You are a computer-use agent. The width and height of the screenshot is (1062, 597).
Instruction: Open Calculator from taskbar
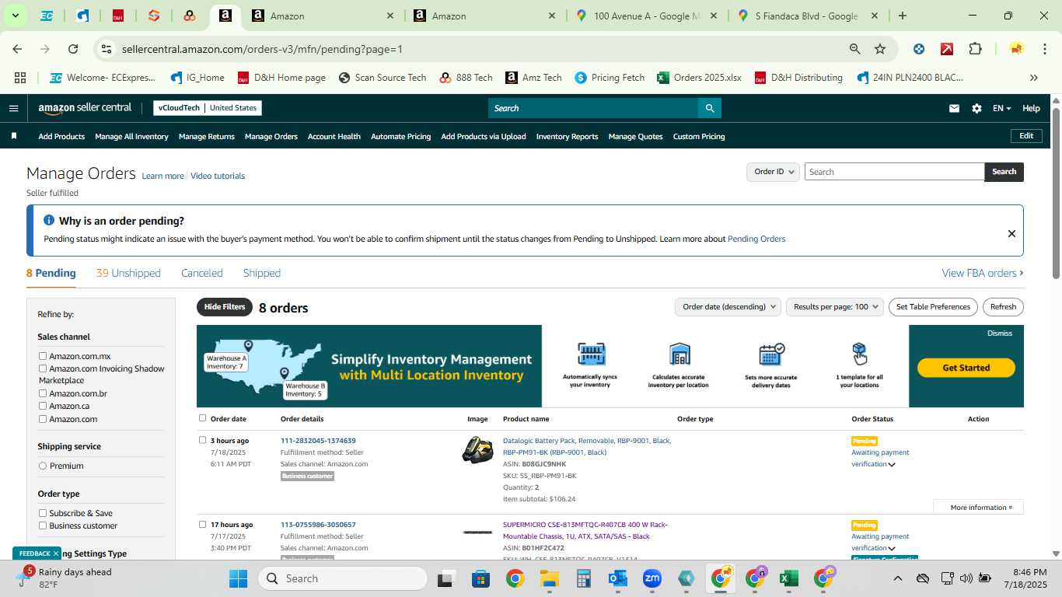tap(584, 578)
